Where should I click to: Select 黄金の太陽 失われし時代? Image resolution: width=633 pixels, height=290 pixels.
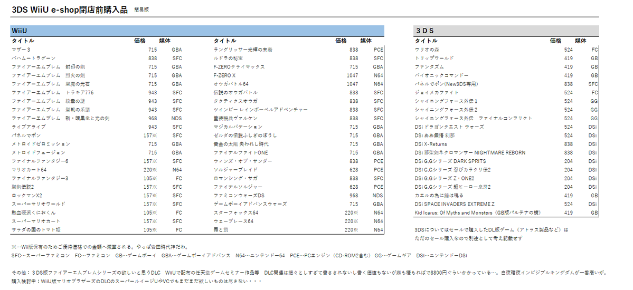pos(241,144)
